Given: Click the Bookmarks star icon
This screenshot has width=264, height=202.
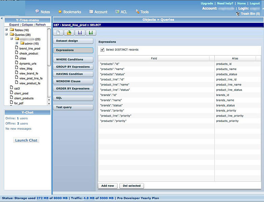Looking at the screenshot, I should [x=60, y=11].
